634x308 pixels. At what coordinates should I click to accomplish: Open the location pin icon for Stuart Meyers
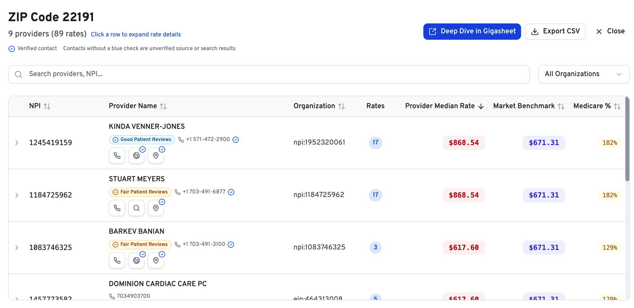[x=156, y=208]
